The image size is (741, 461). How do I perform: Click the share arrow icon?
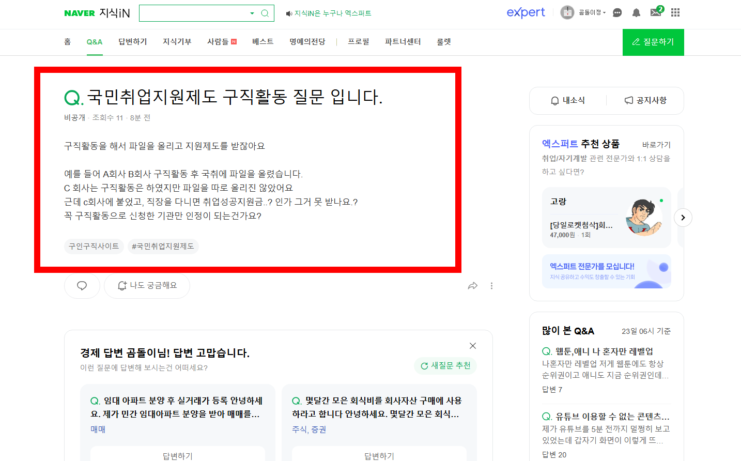click(x=473, y=286)
